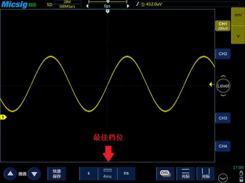The width and height of the screenshot is (245, 183).
Task: Enable horizontal cursors
Action: click(x=185, y=173)
